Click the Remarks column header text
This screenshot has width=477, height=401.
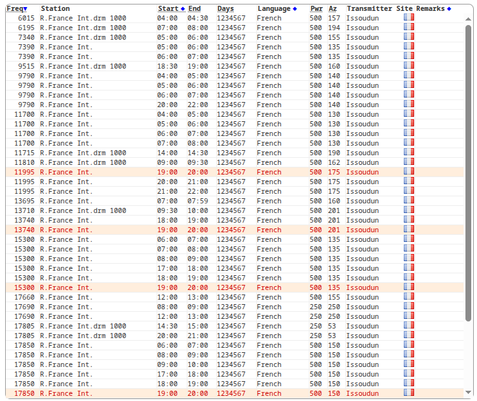pyautogui.click(x=431, y=8)
